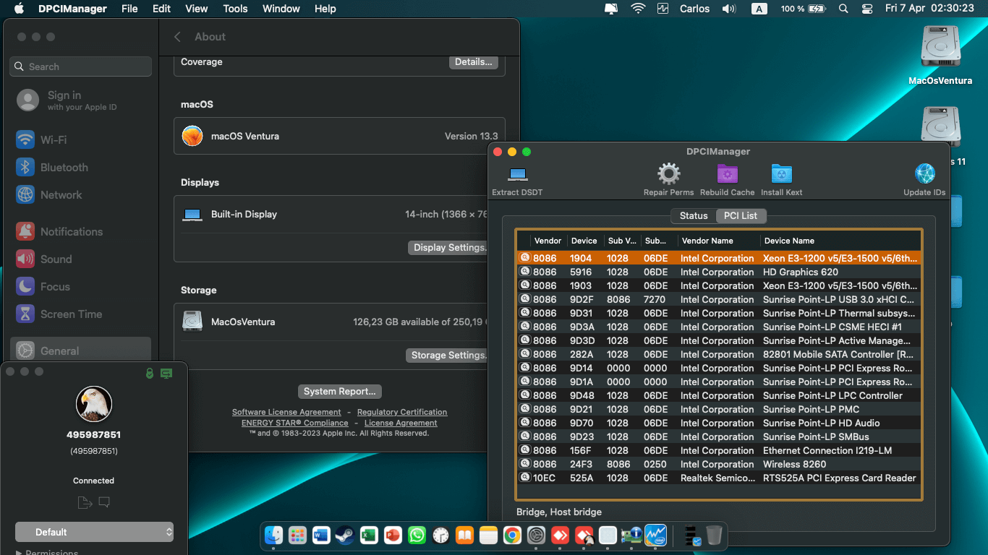Switch to the Status tab in DPCIManager
Screen dimensions: 988x555
[694, 215]
